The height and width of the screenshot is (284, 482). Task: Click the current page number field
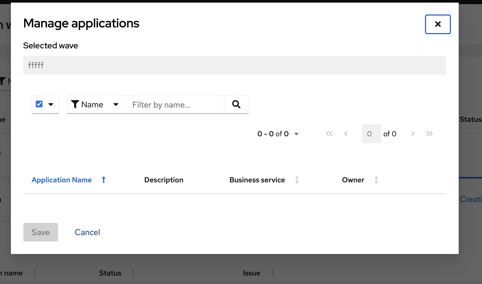[371, 133]
